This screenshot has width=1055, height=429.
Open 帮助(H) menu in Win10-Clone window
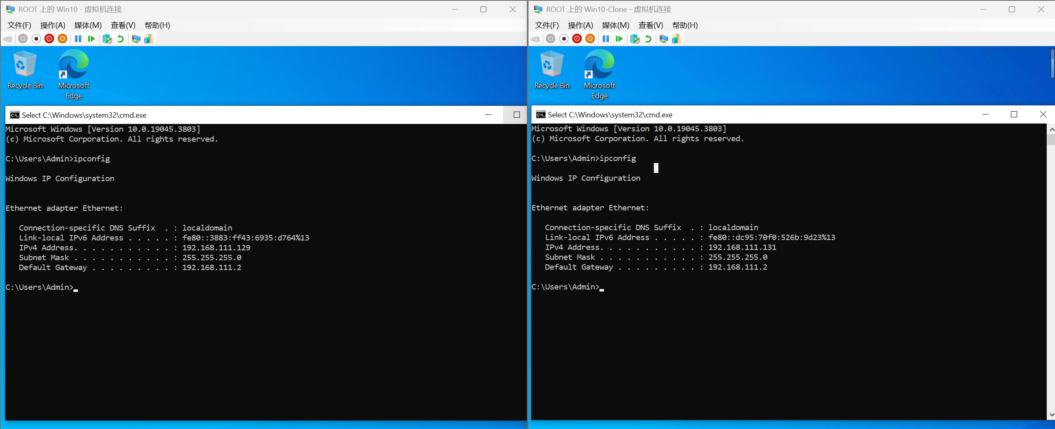[x=685, y=25]
